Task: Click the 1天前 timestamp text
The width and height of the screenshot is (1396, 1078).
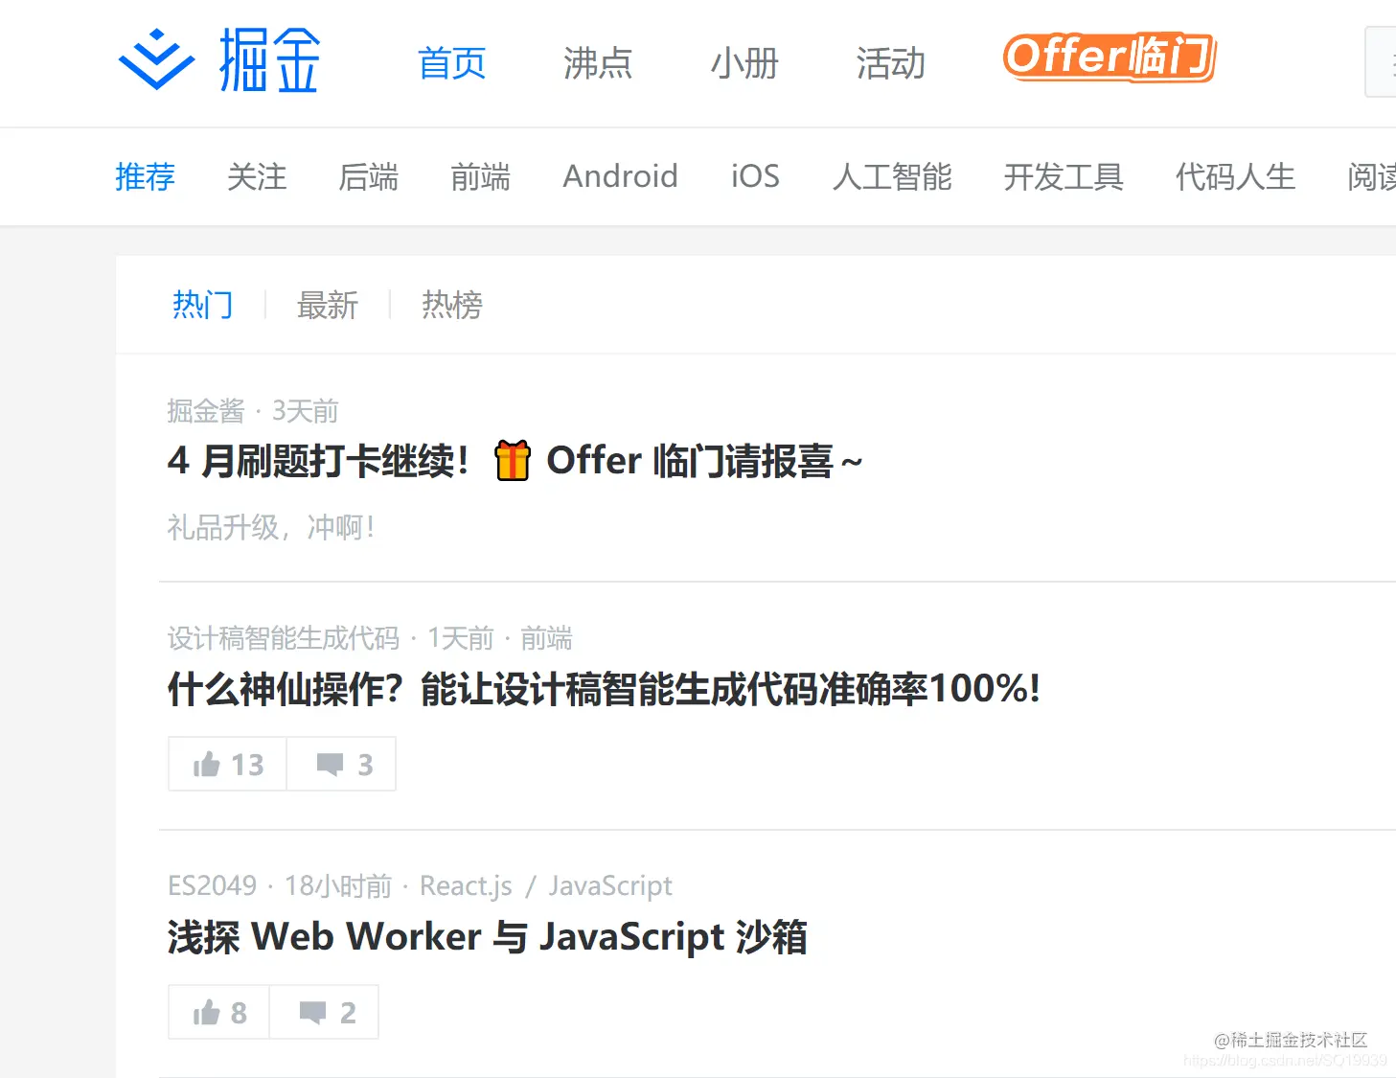Action: tap(461, 638)
